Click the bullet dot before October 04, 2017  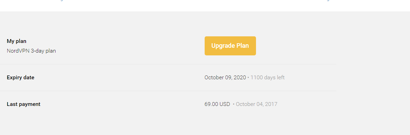tap(233, 105)
